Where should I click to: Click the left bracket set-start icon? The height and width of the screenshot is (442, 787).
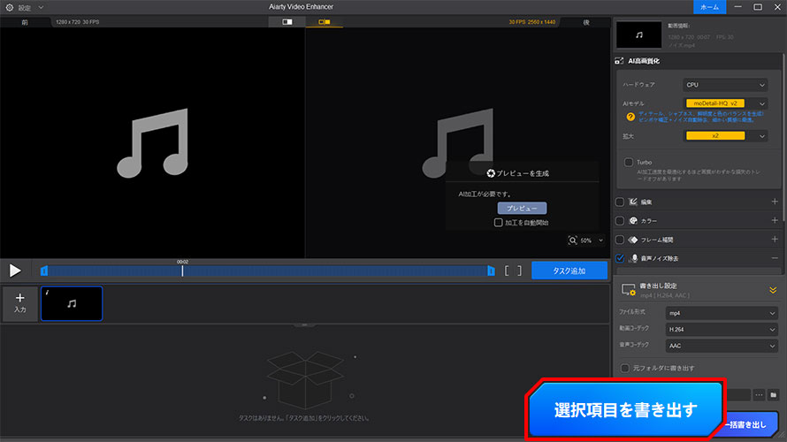[x=507, y=271]
